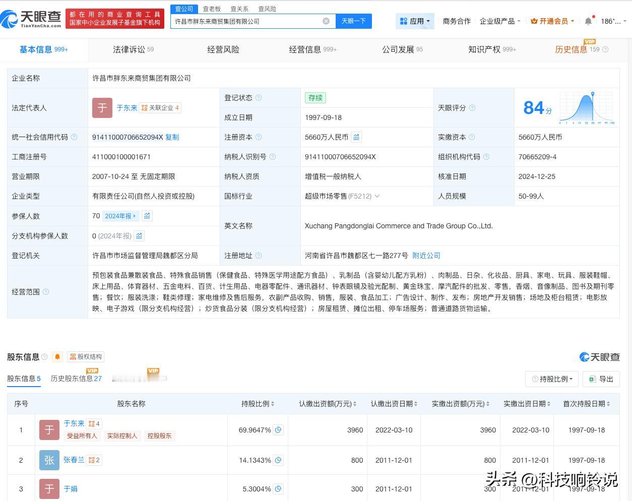Click the 天眼评分 distribution chart
The image size is (632, 501).
(586, 108)
